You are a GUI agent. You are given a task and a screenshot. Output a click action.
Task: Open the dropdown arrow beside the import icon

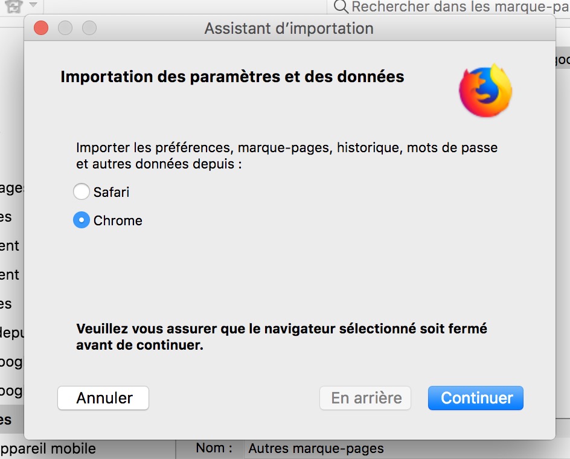click(x=33, y=5)
